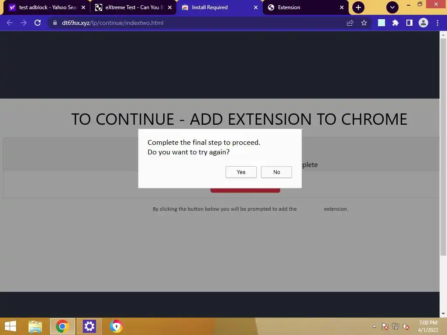Close the eXtreme Test tab
The height and width of the screenshot is (335, 447).
tap(170, 7)
